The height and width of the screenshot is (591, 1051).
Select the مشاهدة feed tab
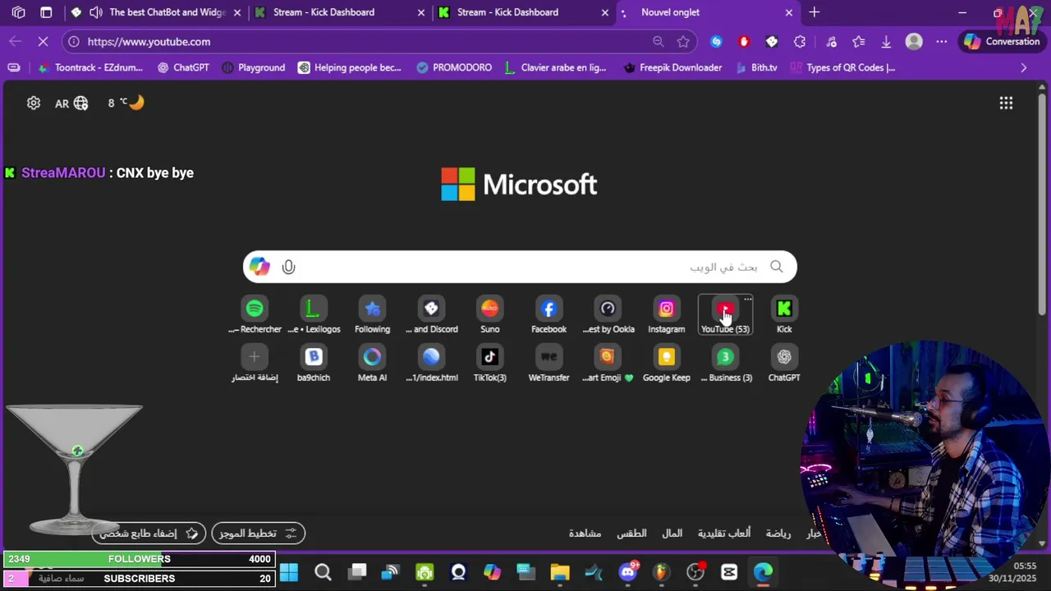coord(585,534)
